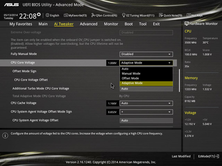Choose Manual Mode in the dropdown list

[146, 74]
